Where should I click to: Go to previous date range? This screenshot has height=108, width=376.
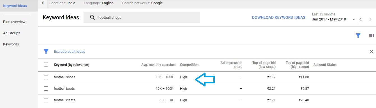coord(361,19)
